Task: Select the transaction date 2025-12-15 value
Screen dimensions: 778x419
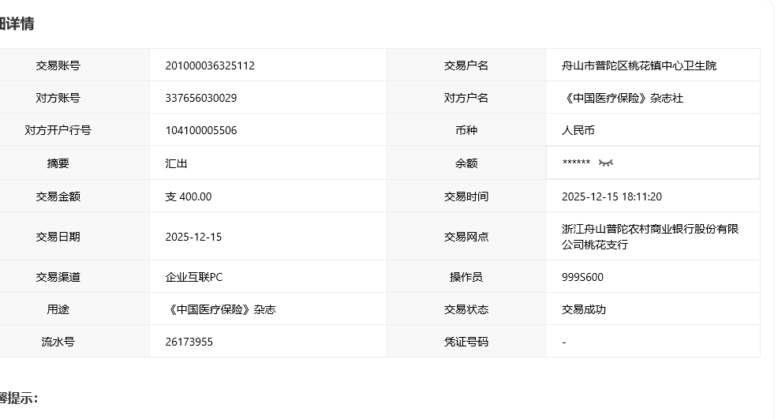Action: (x=193, y=237)
